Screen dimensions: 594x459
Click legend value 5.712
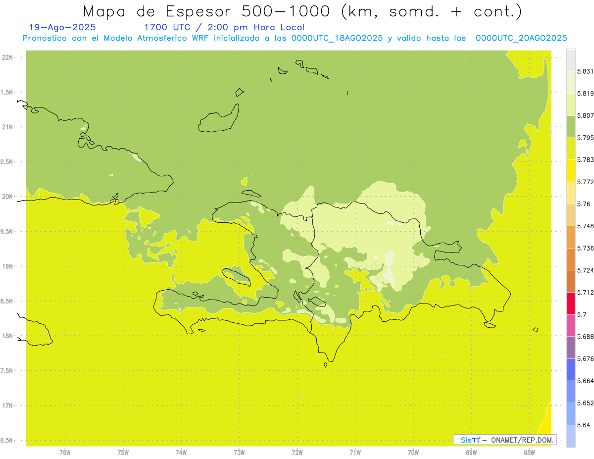(x=585, y=292)
